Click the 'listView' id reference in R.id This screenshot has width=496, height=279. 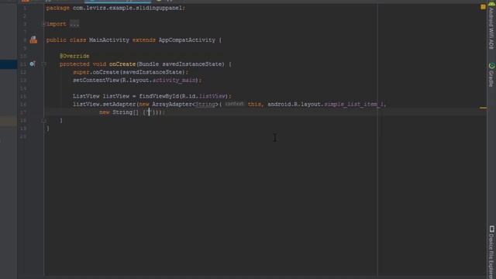click(212, 96)
